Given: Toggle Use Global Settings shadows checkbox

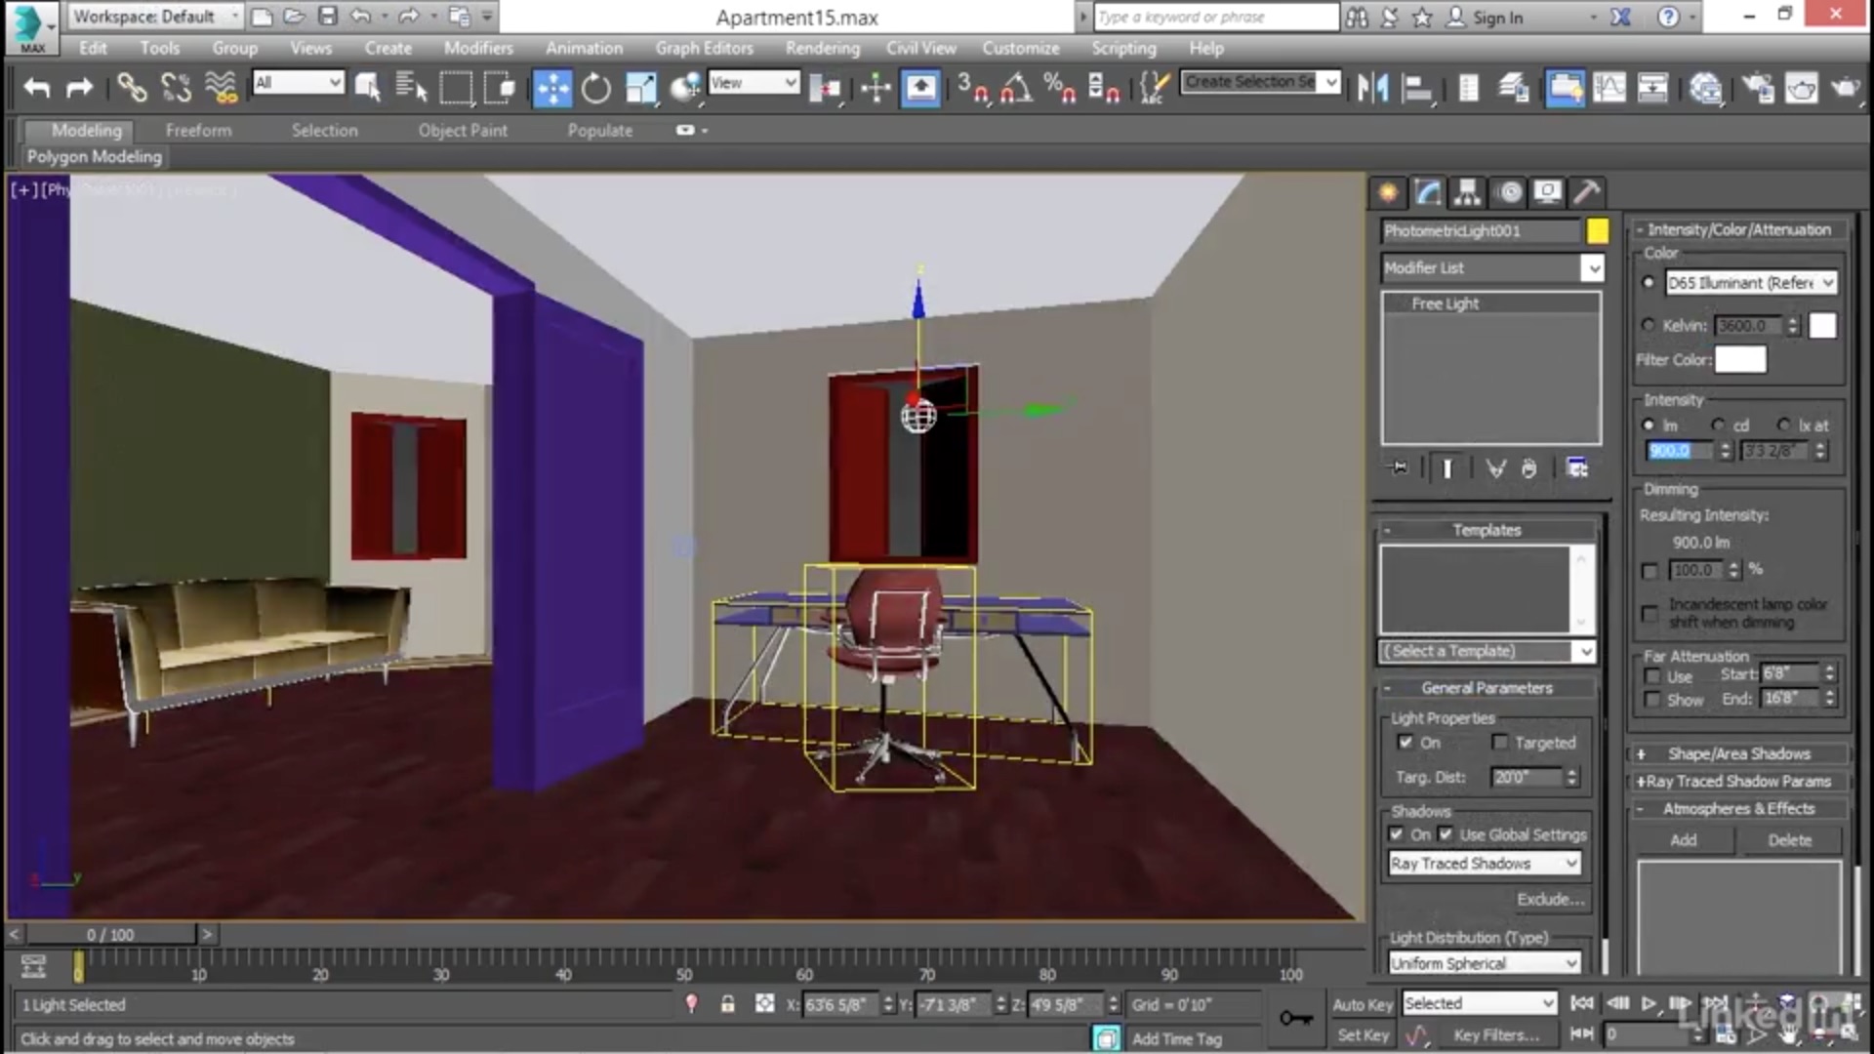Looking at the screenshot, I should click(1446, 834).
